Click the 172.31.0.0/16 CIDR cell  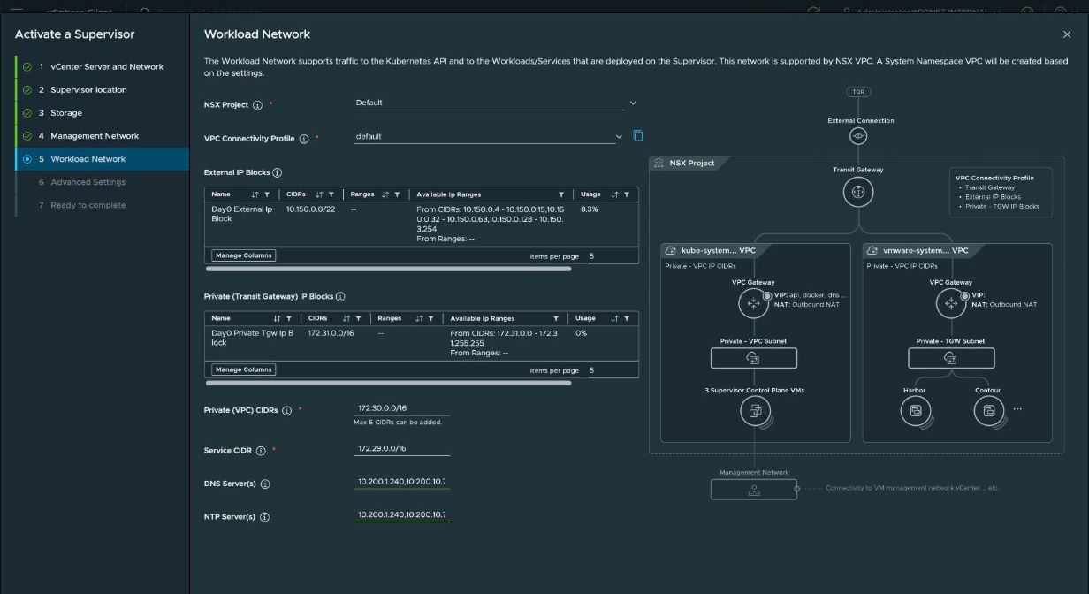pos(329,333)
